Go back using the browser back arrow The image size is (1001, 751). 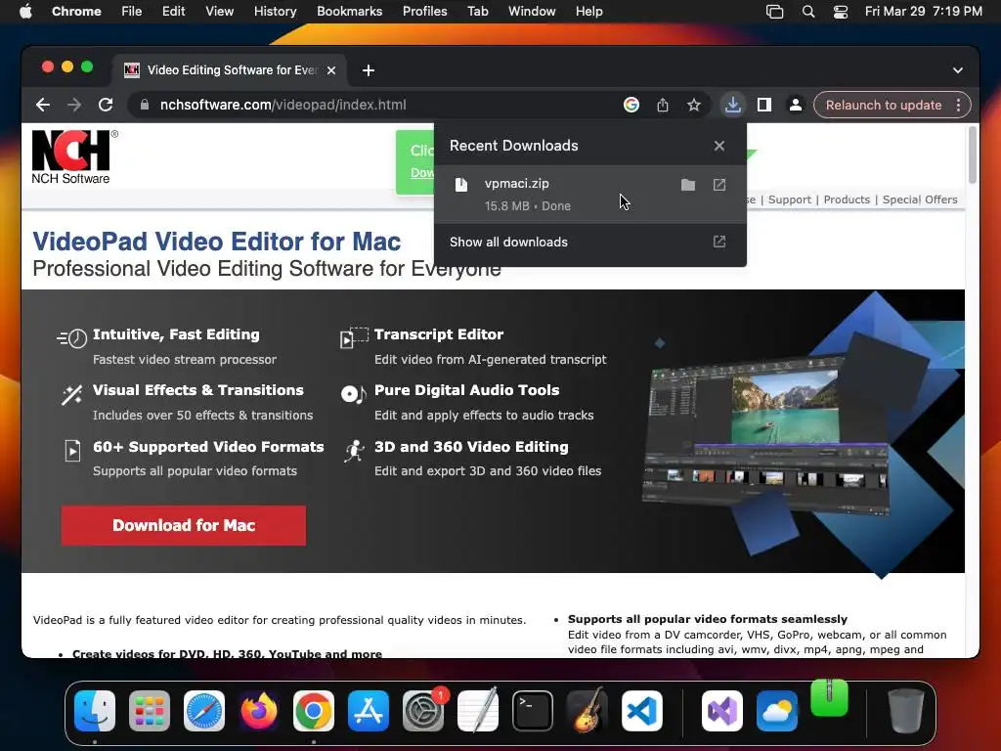[43, 105]
